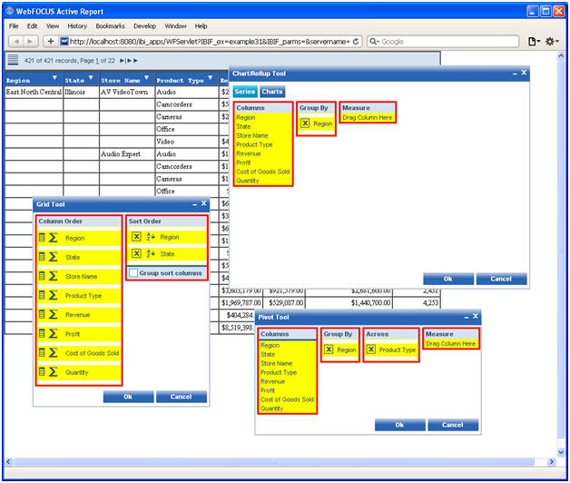Open the View menu

(53, 25)
